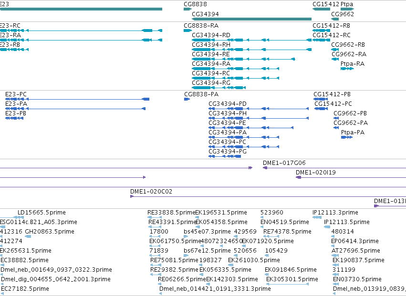Select protein CG9662-PA label
The height and width of the screenshot is (296, 406).
pos(351,123)
